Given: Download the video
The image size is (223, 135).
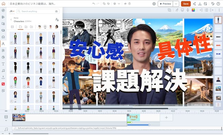Looking at the screenshot, I should [x=200, y=4].
